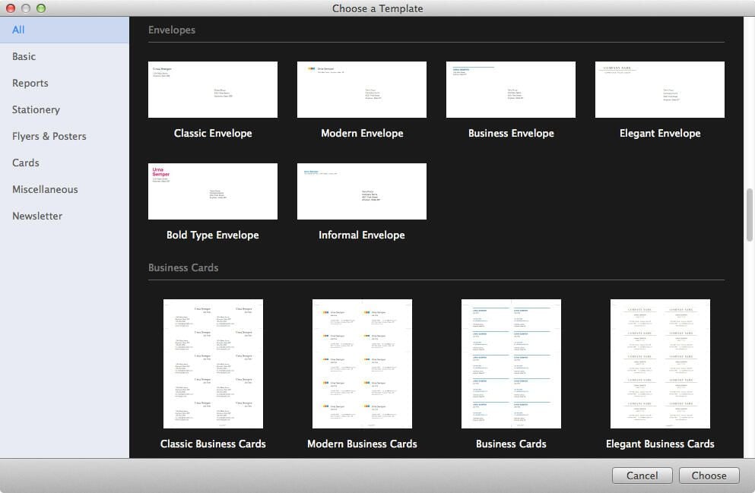The width and height of the screenshot is (755, 493).
Task: Open the Basic category in sidebar
Action: pos(65,56)
